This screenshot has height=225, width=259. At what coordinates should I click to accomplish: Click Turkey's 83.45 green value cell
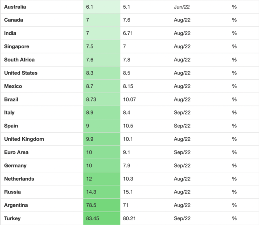(101, 218)
